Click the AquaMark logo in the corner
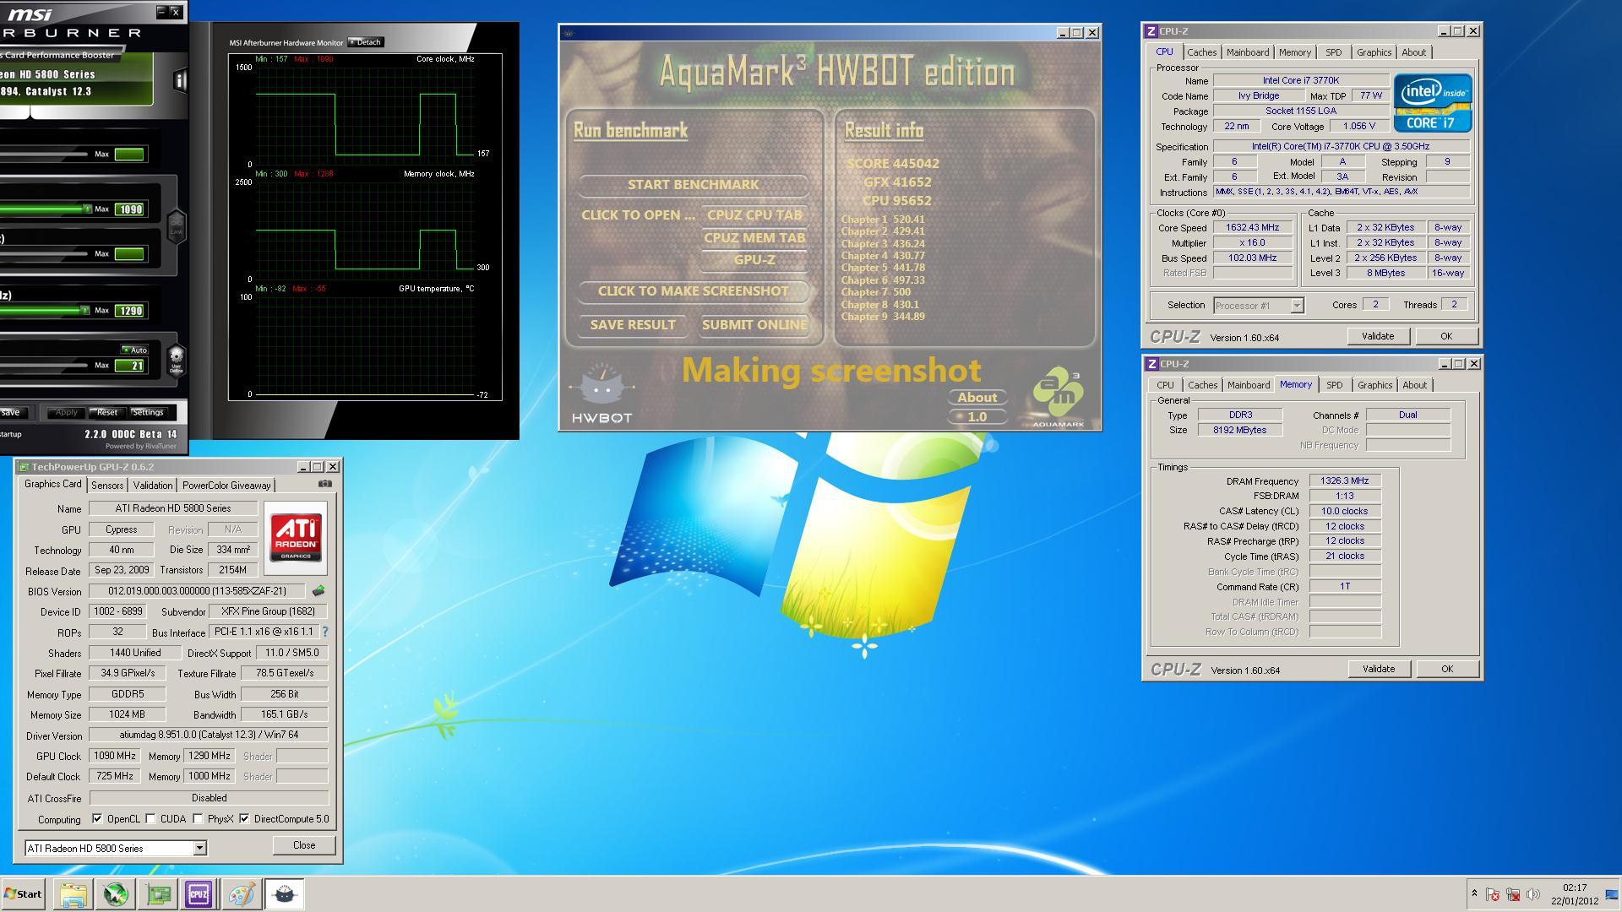The width and height of the screenshot is (1622, 912). tap(1058, 397)
